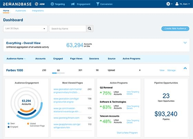Viewport: 193px width, 139px height.
Task: Click the Engaged legend dot
Action: [9, 127]
